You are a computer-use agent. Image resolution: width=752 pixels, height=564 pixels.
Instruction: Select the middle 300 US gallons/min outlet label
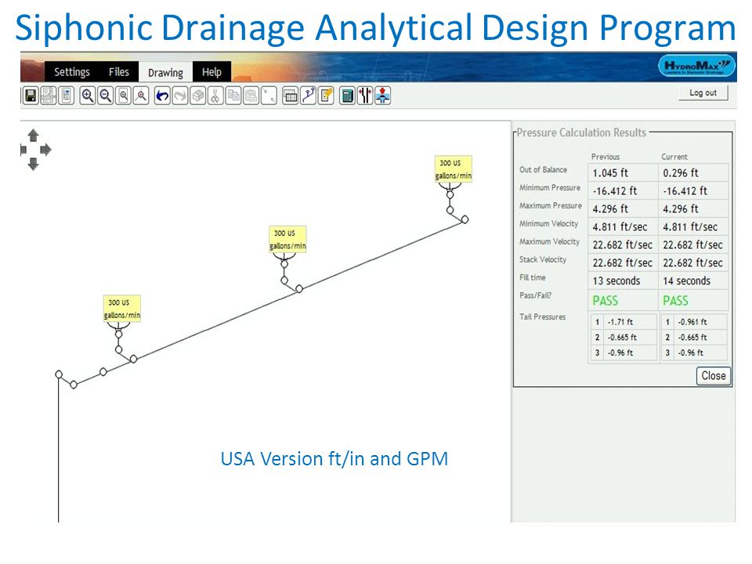(287, 239)
